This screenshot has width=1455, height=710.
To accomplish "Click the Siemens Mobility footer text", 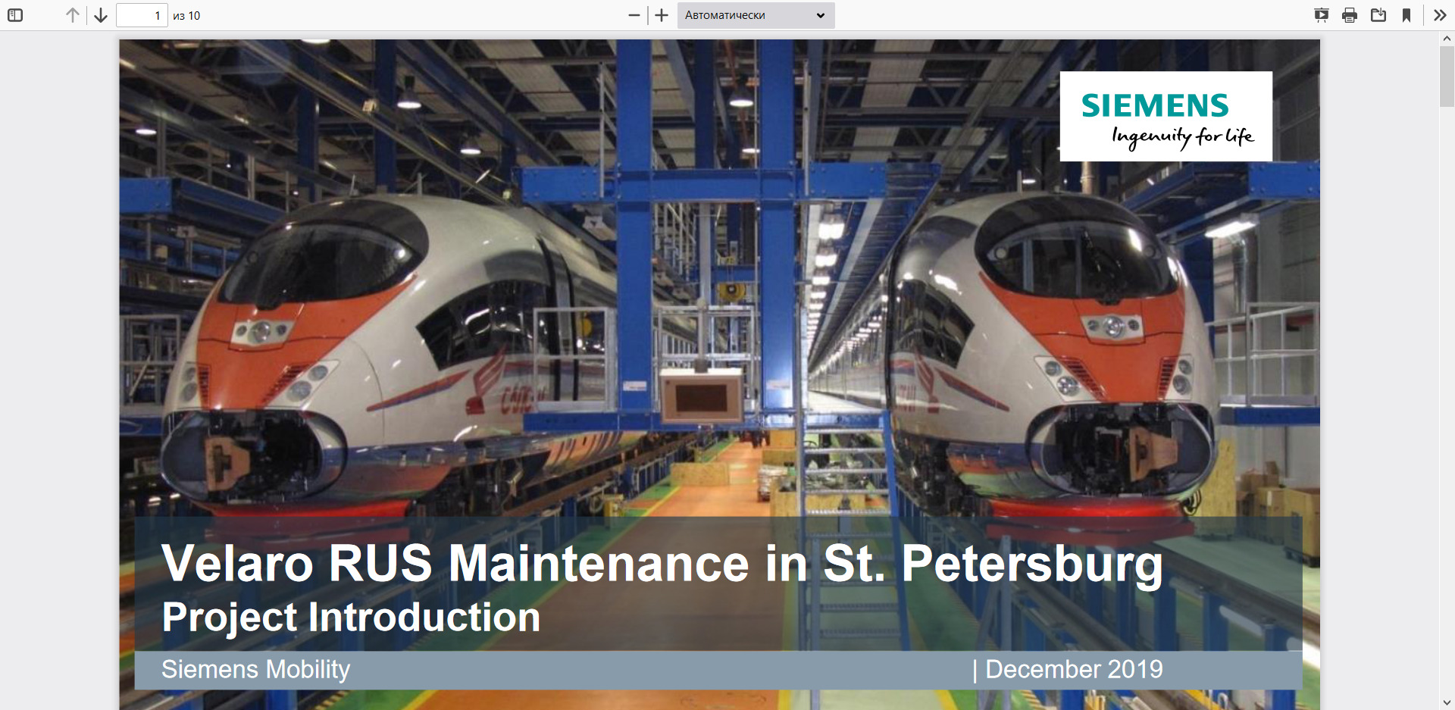I will point(255,670).
